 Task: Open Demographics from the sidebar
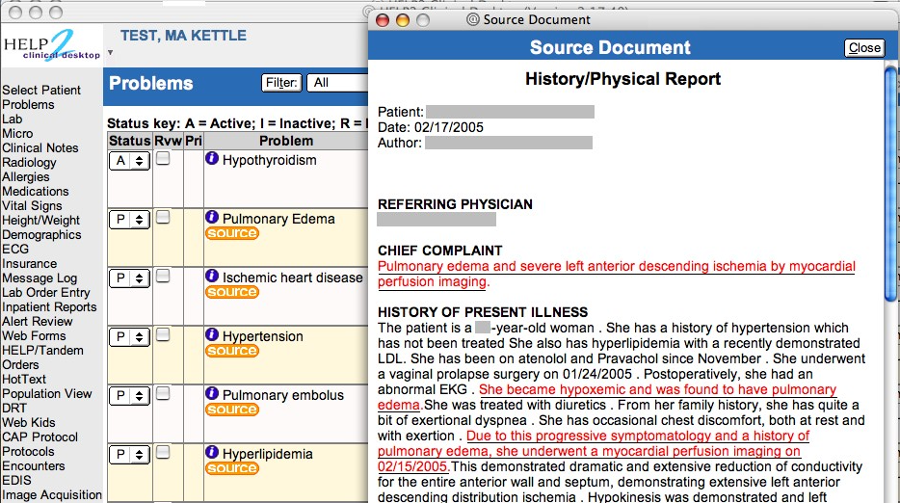pos(41,235)
